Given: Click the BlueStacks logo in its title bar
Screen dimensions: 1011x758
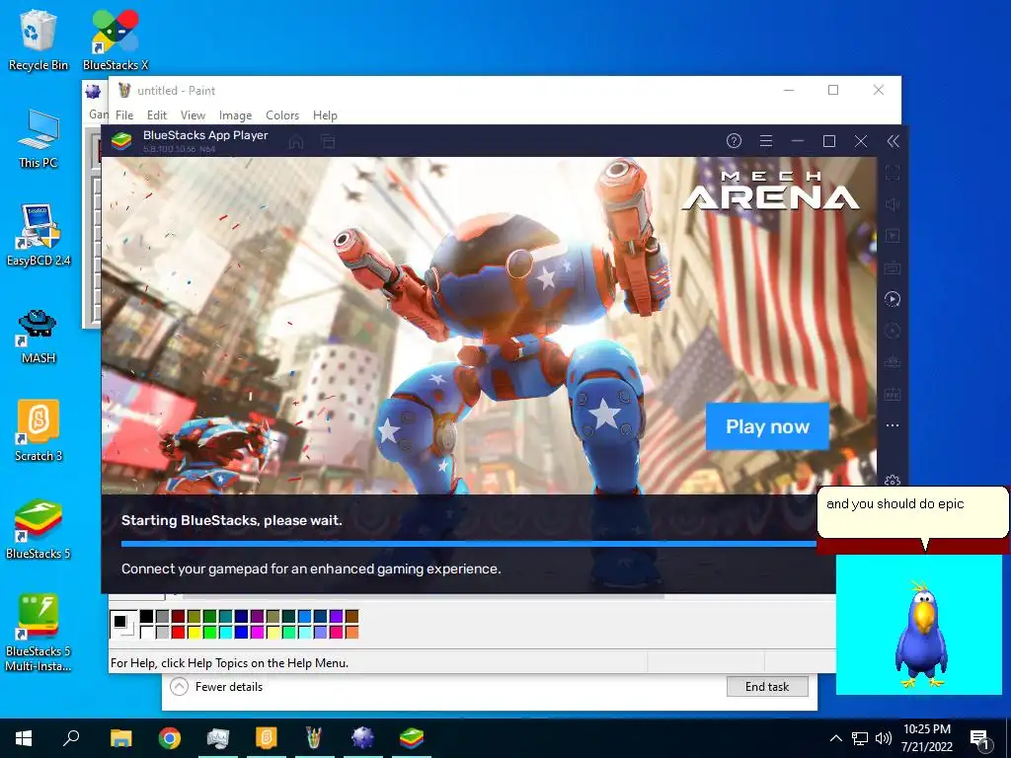Looking at the screenshot, I should pyautogui.click(x=121, y=140).
